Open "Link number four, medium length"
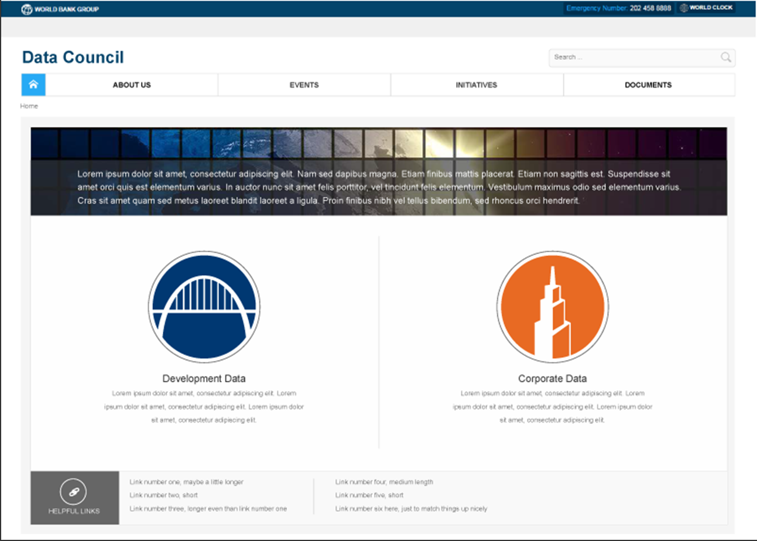 pyautogui.click(x=384, y=482)
